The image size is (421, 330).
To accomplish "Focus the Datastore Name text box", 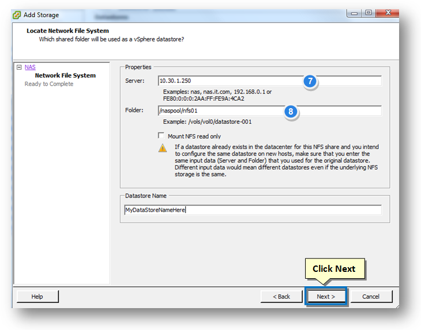I will (253, 210).
